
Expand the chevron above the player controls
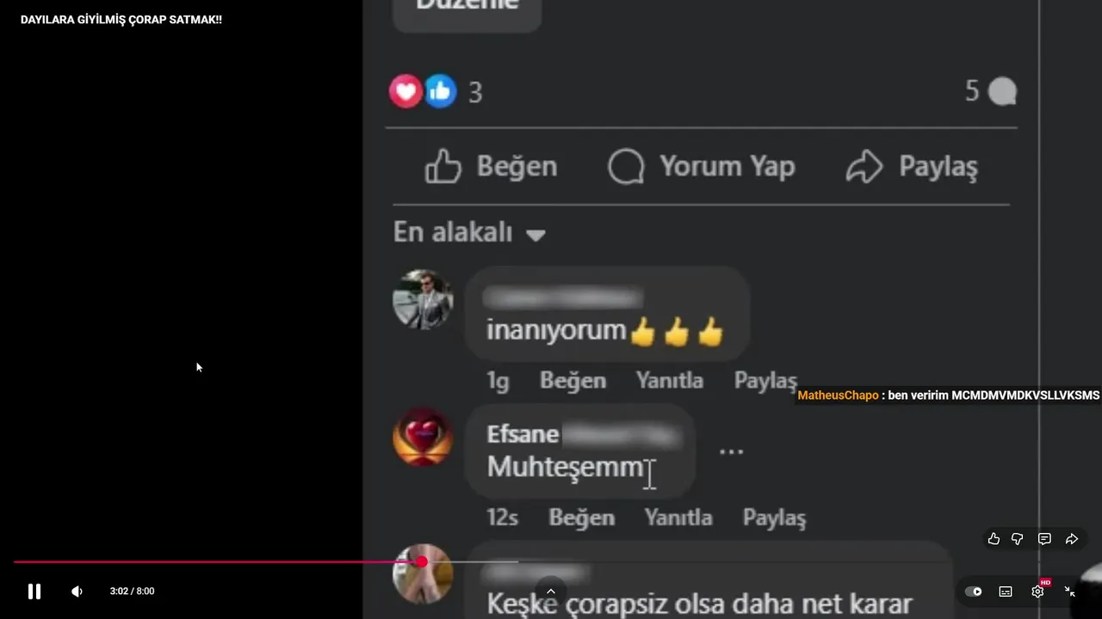coord(551,591)
